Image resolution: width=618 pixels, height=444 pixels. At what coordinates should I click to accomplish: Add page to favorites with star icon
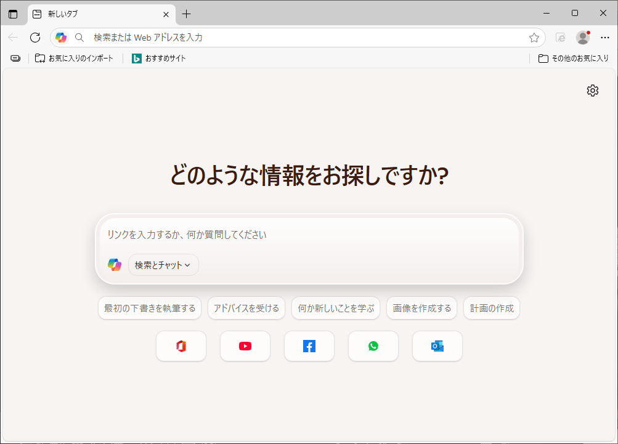point(534,38)
